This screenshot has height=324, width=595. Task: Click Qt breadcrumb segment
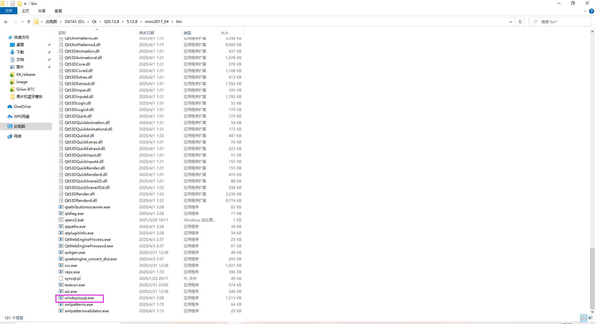pos(94,22)
